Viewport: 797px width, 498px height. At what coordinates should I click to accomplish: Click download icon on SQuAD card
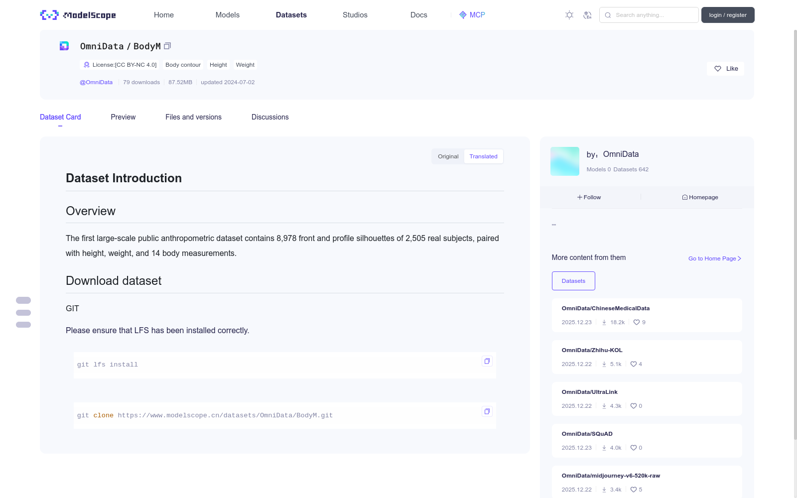(x=604, y=448)
